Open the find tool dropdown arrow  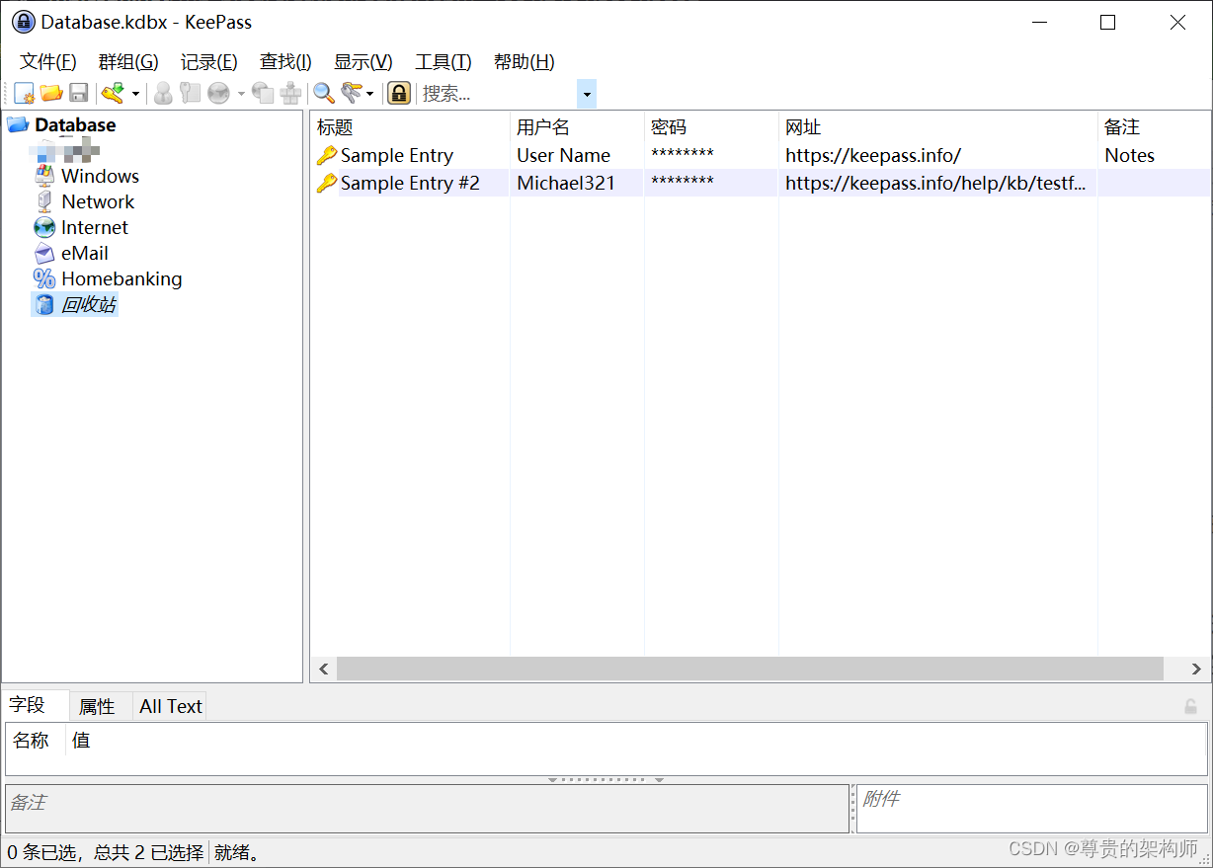(369, 93)
